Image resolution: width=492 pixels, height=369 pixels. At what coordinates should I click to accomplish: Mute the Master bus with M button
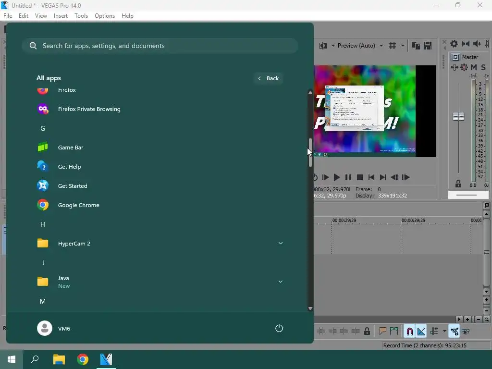[473, 67]
